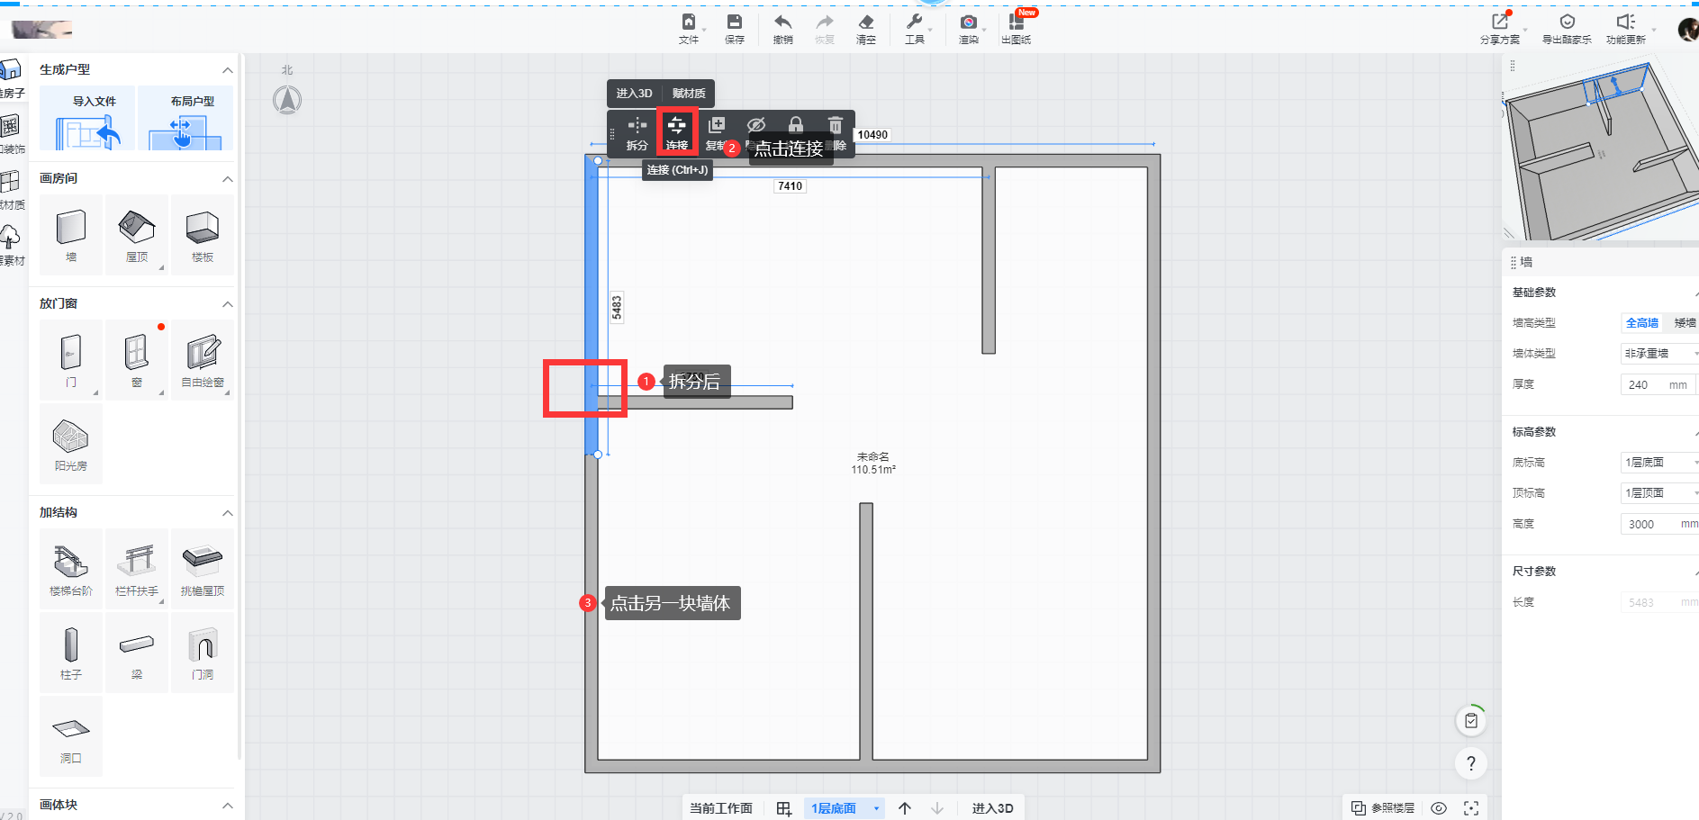This screenshot has width=1699, height=820.
Task: Click the 进入3D button above the wall
Action: (x=634, y=94)
